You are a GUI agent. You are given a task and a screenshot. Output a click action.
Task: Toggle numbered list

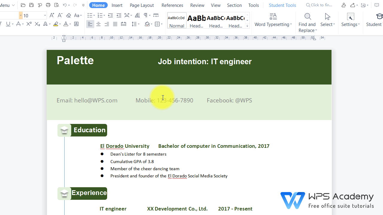pos(100,16)
